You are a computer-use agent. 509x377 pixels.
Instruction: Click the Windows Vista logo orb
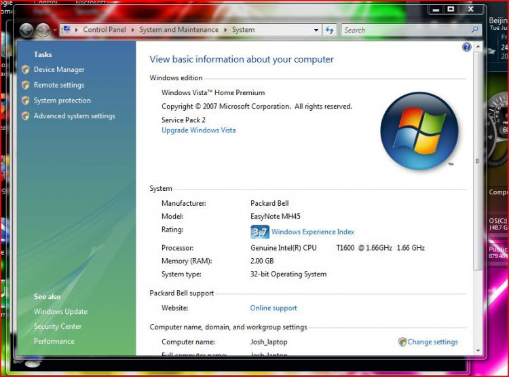(x=419, y=131)
